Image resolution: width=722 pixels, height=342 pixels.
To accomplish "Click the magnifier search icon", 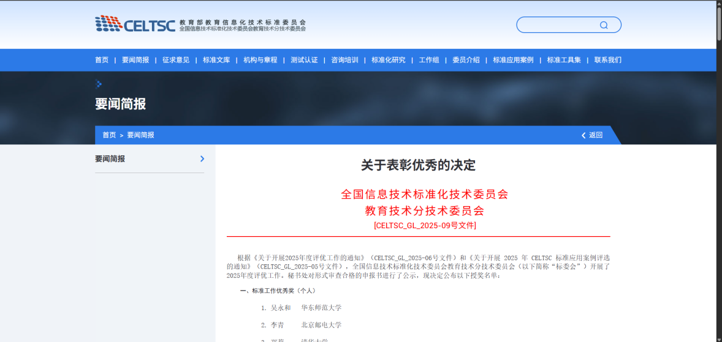I will (604, 25).
